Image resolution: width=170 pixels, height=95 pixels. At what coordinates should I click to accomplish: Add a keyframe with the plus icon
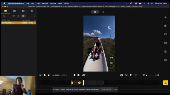coord(122,75)
